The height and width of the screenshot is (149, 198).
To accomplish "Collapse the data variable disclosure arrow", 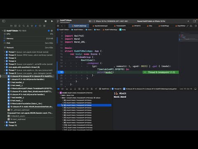I will pos(60,98).
